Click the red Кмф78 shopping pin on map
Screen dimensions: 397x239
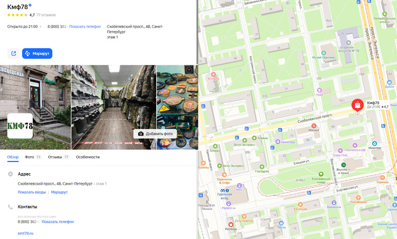point(357,104)
